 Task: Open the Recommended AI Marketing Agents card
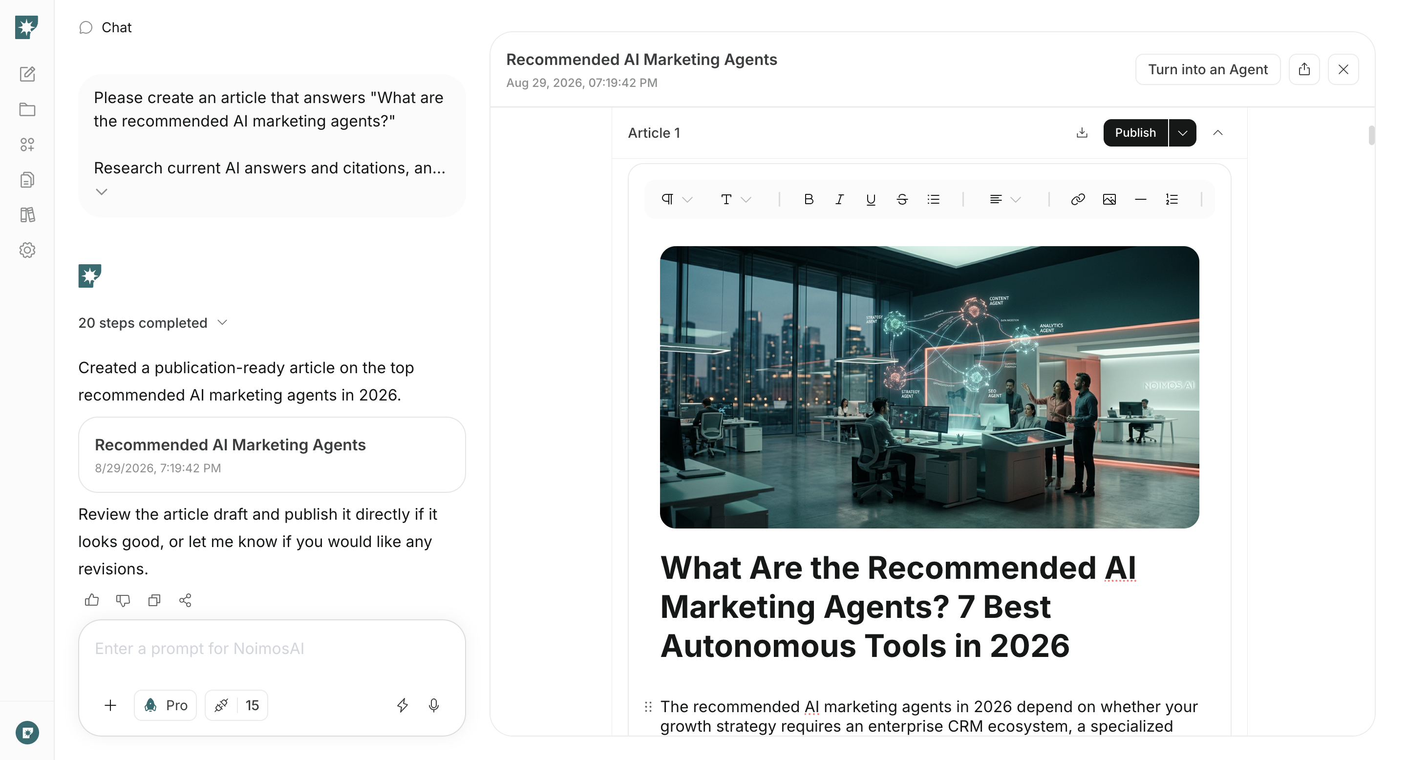(x=272, y=454)
